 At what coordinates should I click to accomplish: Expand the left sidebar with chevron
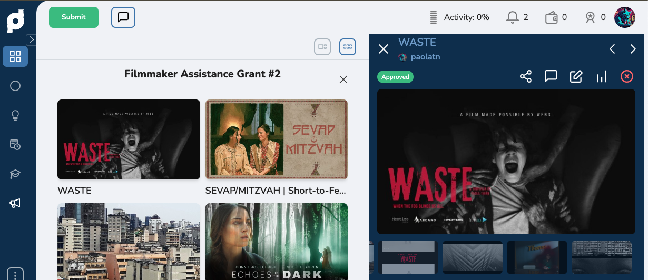(31, 40)
